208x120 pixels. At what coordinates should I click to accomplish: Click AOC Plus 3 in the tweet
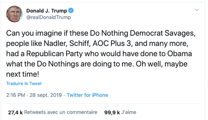[x=113, y=43]
